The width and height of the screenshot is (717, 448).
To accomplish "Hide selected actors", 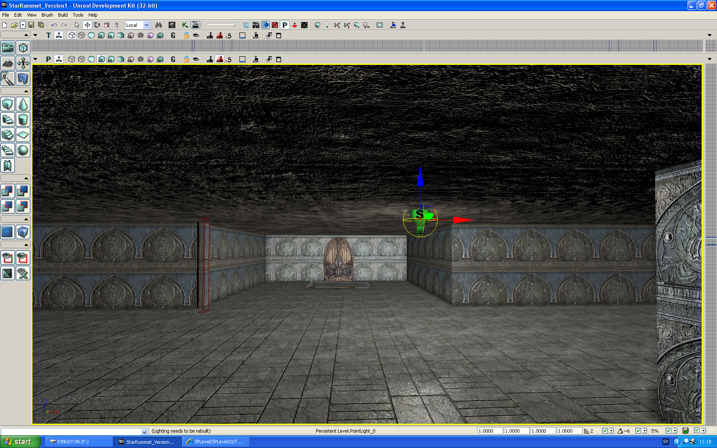I will click(x=23, y=258).
